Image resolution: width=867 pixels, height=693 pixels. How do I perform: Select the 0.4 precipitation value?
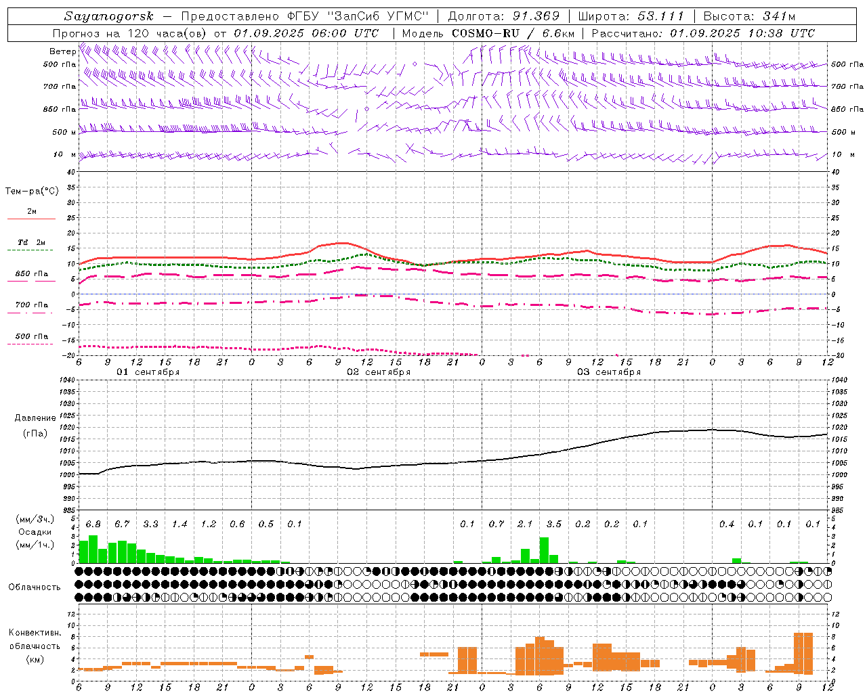click(727, 524)
